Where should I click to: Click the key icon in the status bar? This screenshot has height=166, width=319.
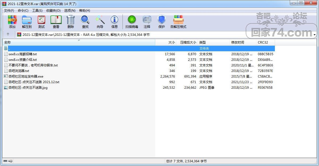pyautogui.click(x=10, y=161)
